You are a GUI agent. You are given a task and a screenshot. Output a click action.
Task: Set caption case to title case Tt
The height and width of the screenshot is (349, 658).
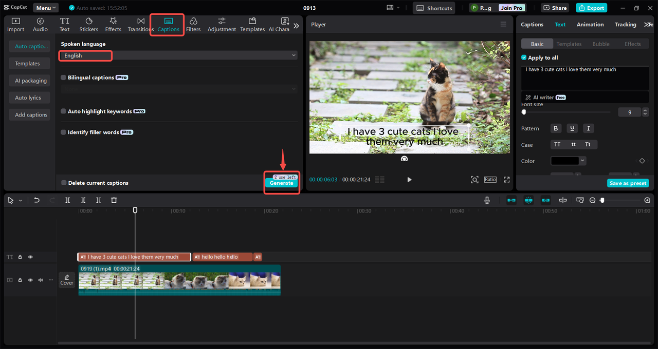[x=588, y=145]
